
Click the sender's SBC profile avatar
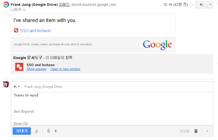(6, 5)
